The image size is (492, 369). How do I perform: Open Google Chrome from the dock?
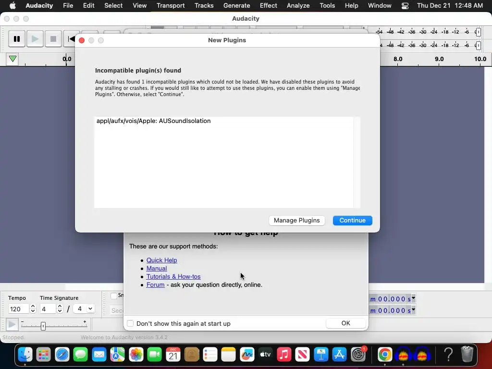[385, 355]
